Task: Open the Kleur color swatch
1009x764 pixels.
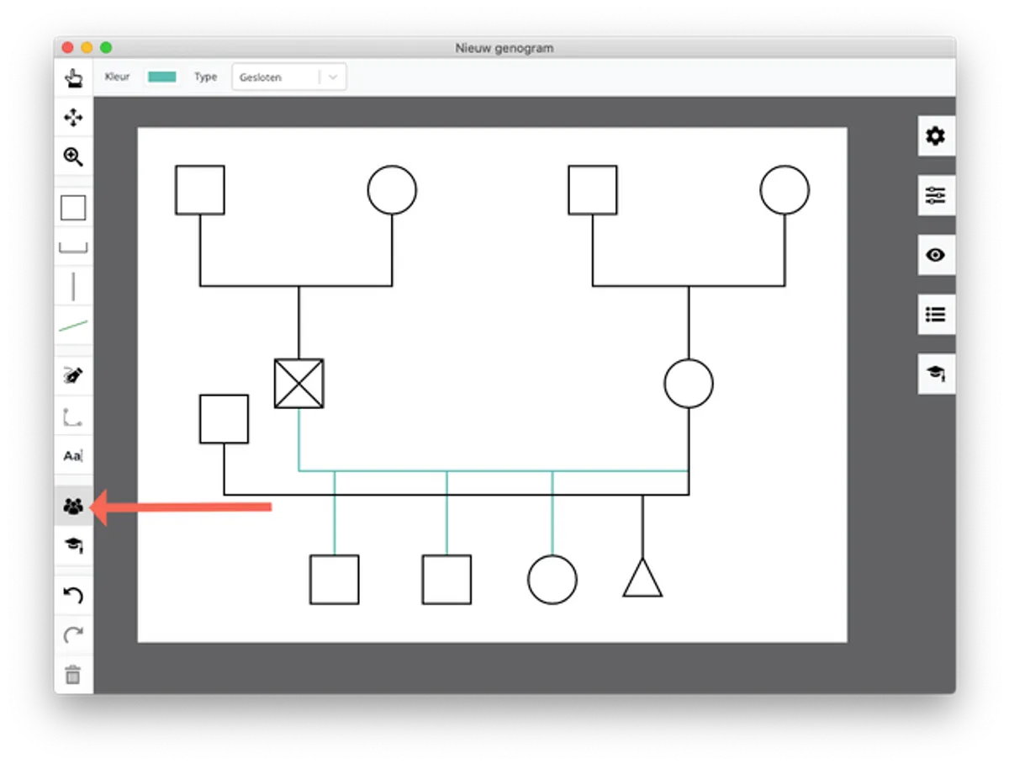Action: 162,77
